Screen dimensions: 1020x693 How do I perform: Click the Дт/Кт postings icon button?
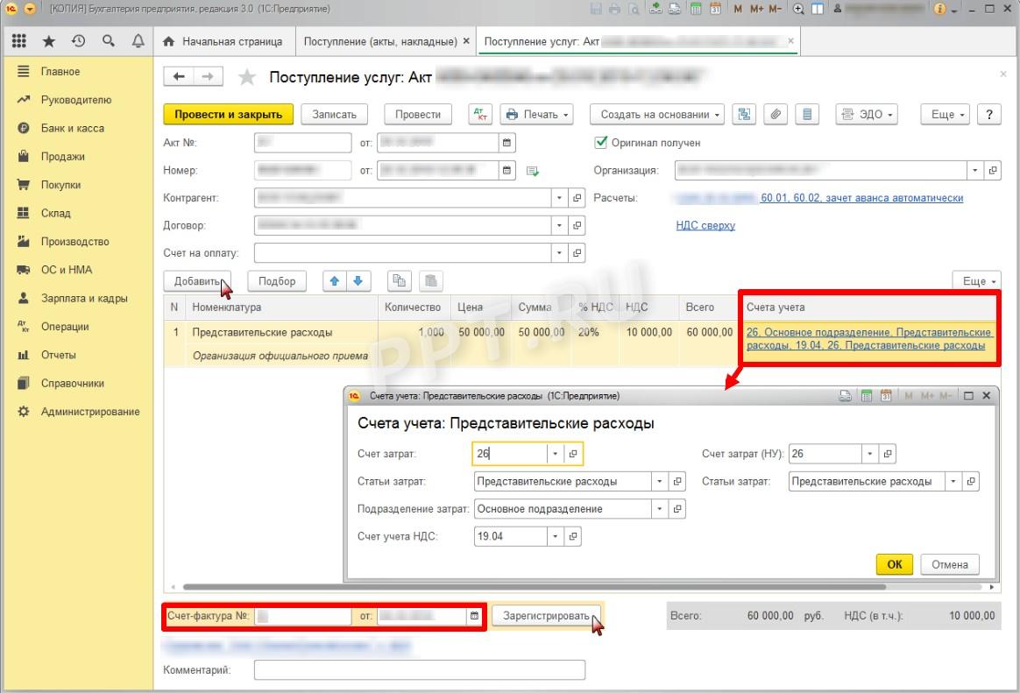[480, 115]
